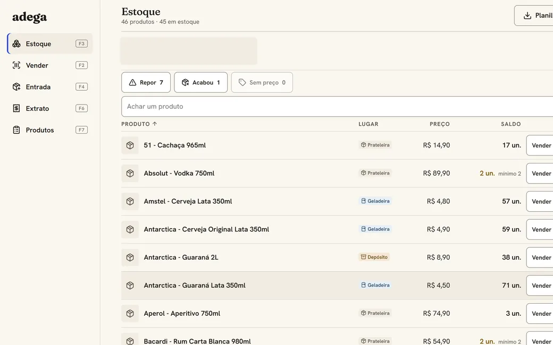
Task: Click Geladeira tag on Antarctica - Guaraná Lata row
Action: click(x=375, y=285)
